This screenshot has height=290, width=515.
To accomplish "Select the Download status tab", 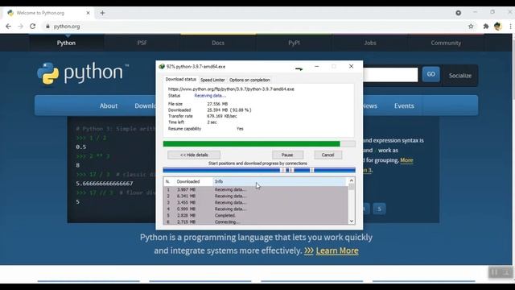I will 180,79.
